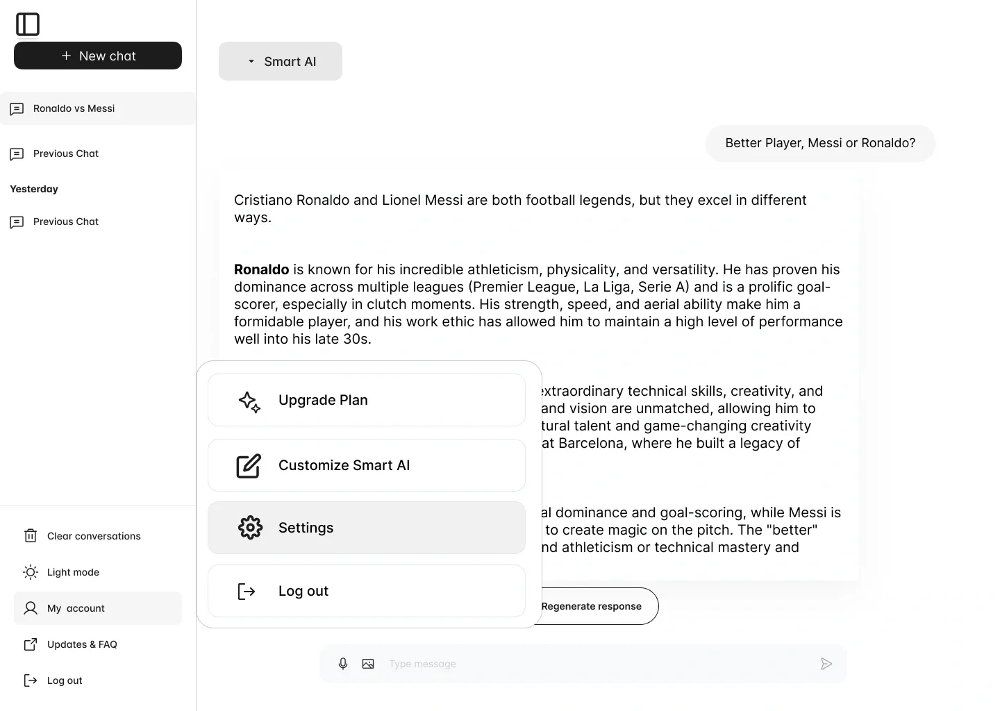The height and width of the screenshot is (711, 1000).
Task: Choose Log out in the popup menu
Action: [x=367, y=591]
